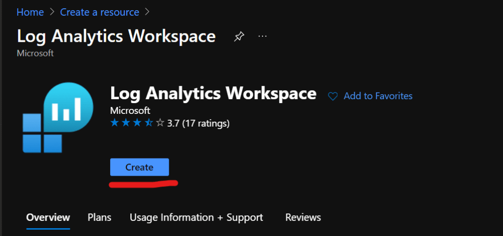Viewport: 503px width, 236px height.
Task: Go to Home breadcrumb
Action: 30,12
